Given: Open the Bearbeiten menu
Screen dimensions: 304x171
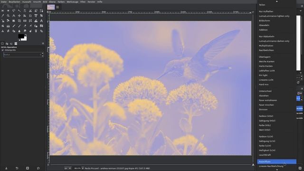Looking at the screenshot, I should click(14, 2).
